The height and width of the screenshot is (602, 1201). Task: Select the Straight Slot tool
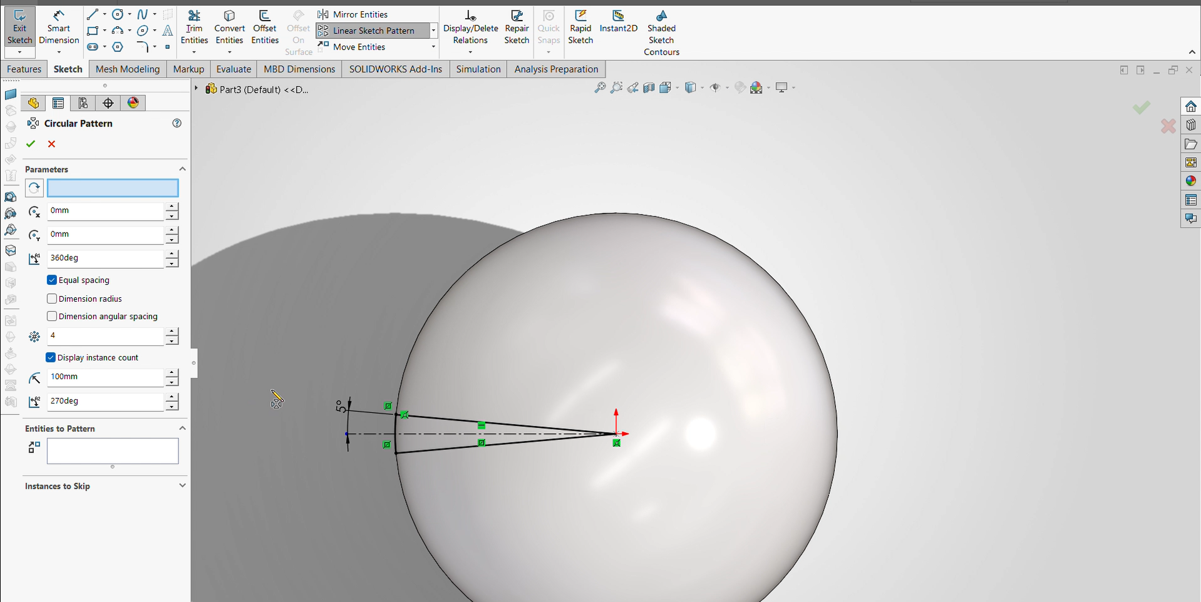[x=92, y=47]
